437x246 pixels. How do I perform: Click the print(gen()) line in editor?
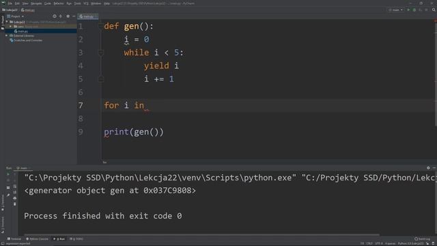coord(134,132)
